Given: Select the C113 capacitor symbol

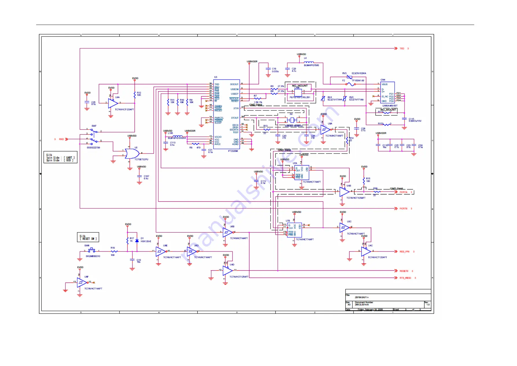Looking at the screenshot, I should click(x=165, y=143).
